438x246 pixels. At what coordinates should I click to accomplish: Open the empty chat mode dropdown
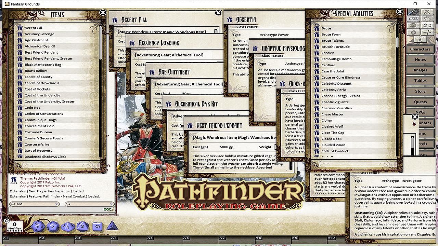point(89,204)
